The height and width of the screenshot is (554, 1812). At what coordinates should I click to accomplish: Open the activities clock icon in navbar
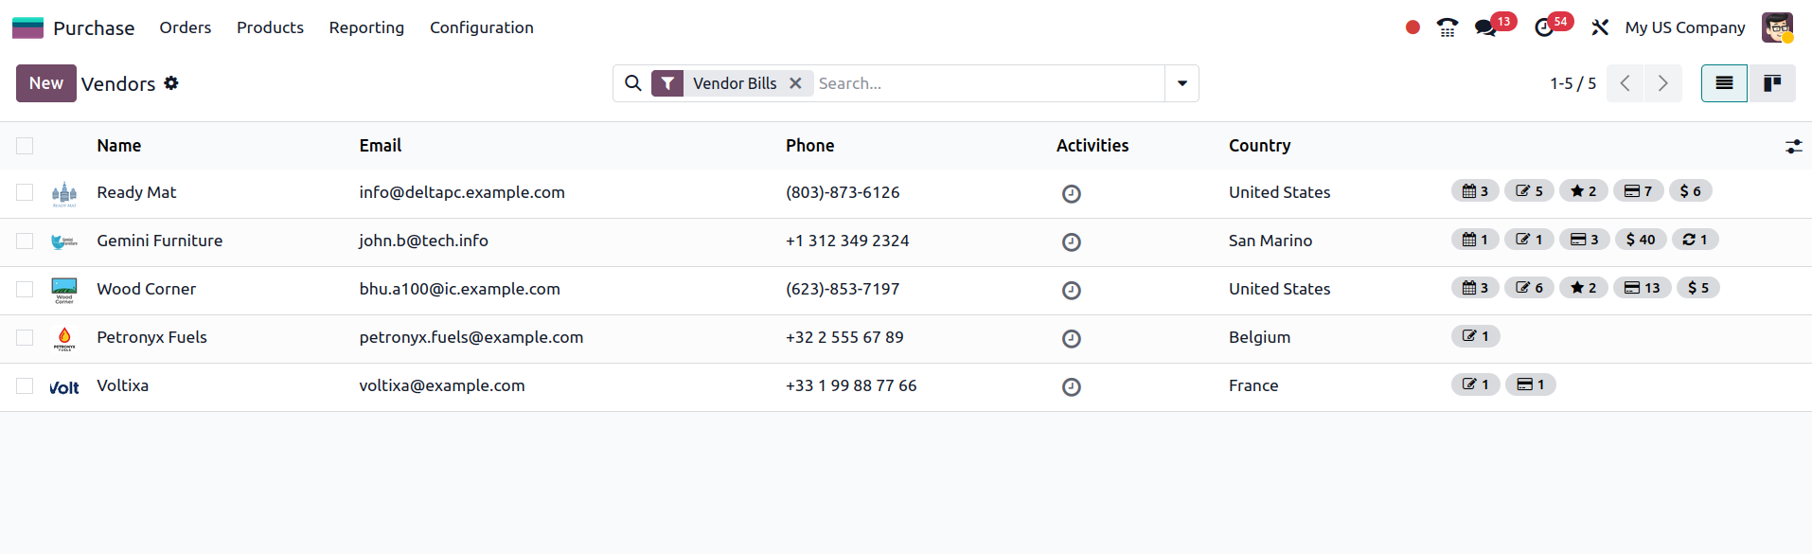pos(1544,27)
